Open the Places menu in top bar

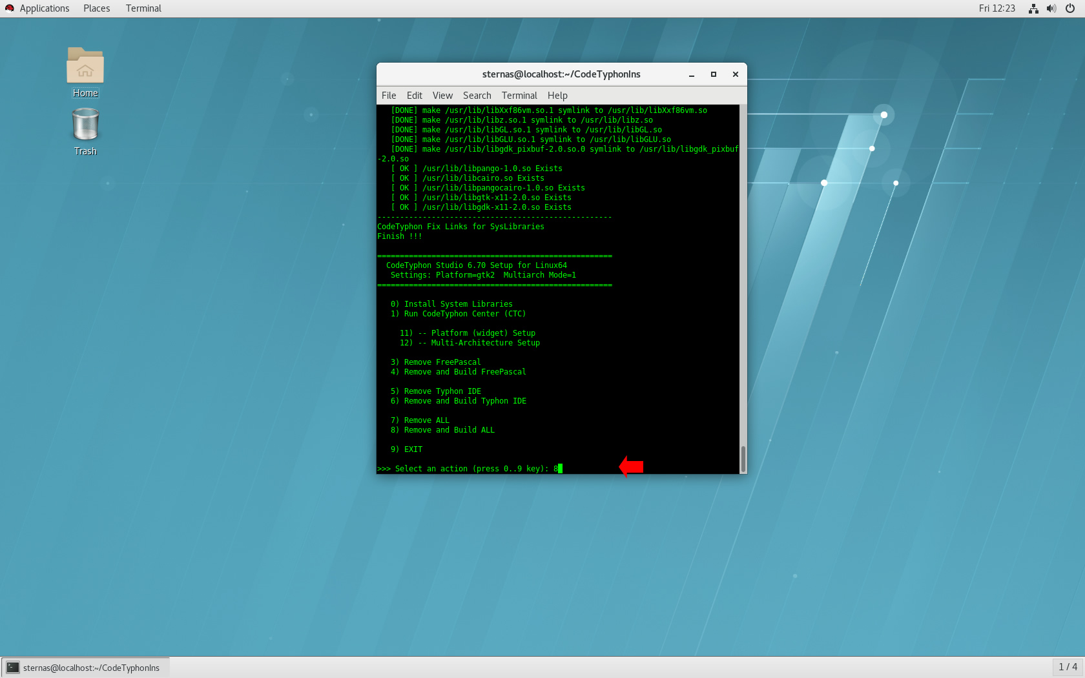click(x=97, y=8)
